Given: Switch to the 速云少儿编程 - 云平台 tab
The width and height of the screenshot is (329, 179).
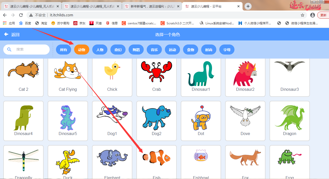Looking at the screenshot, I should pos(209,6).
